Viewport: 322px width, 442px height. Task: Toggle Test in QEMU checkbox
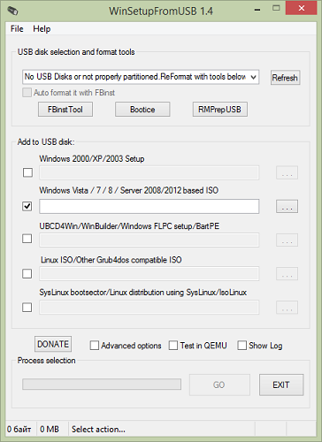point(173,346)
